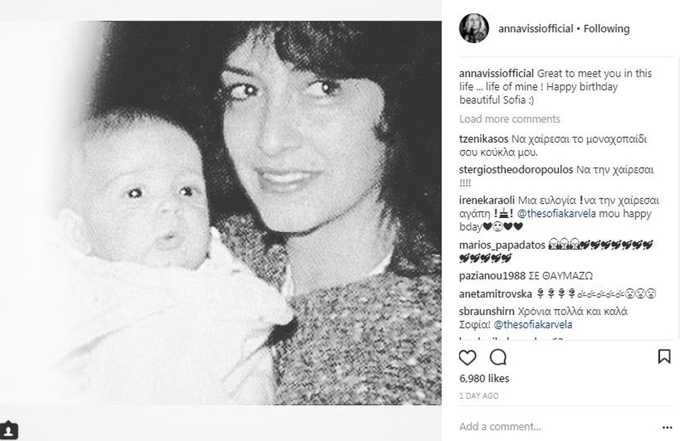Save post with bookmark icon
This screenshot has height=441, width=680.
(x=664, y=357)
